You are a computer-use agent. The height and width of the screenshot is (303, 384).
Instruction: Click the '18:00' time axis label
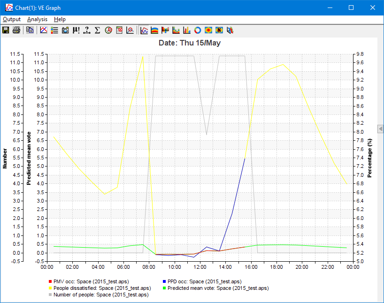coord(276,267)
